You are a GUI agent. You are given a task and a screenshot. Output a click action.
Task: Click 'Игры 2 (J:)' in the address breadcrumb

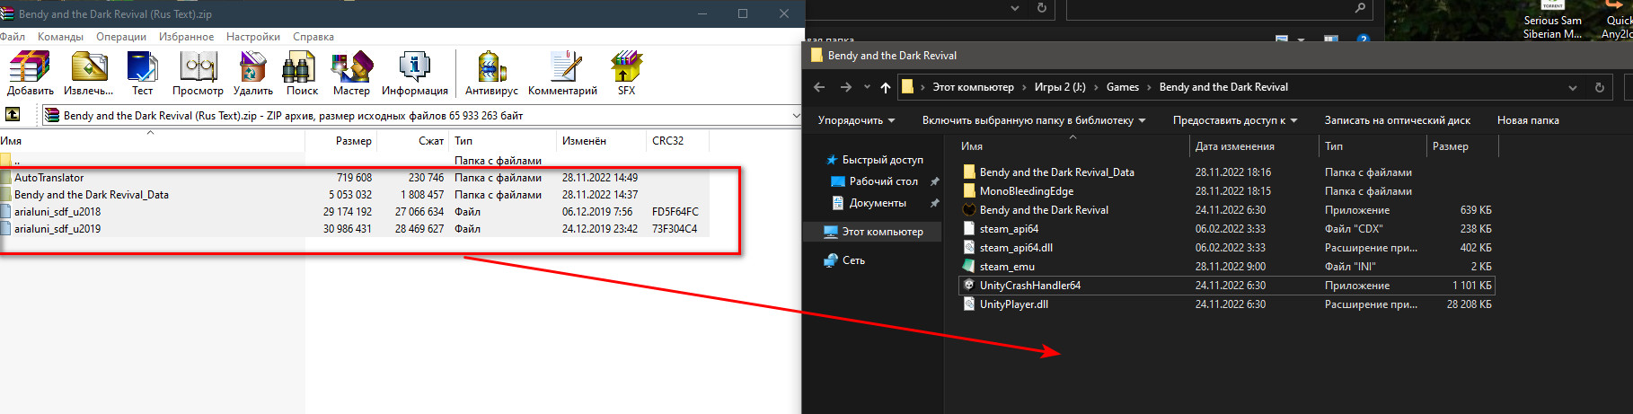tap(1060, 87)
